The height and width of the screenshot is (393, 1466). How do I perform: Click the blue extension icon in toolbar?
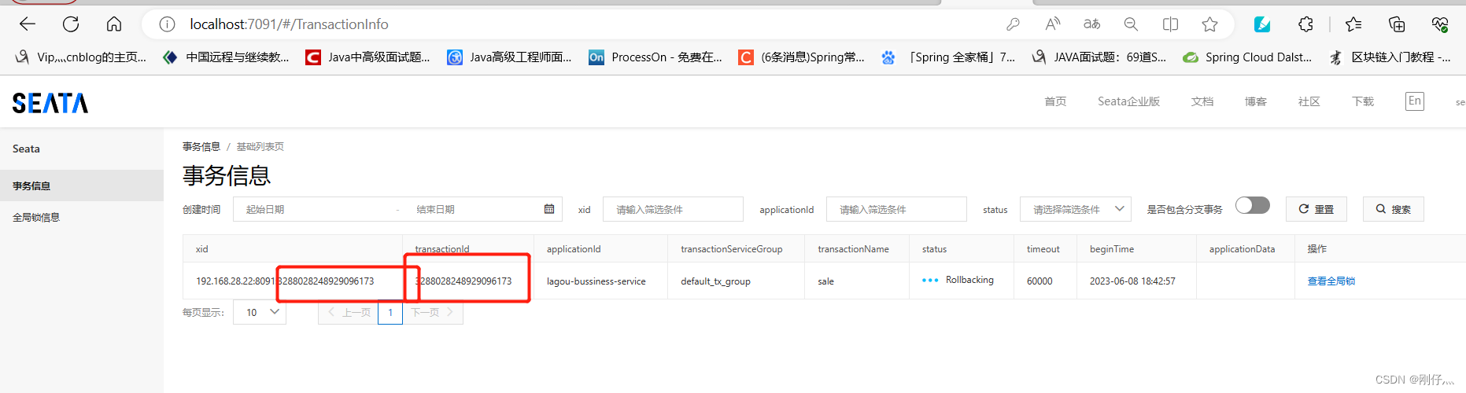point(1262,24)
